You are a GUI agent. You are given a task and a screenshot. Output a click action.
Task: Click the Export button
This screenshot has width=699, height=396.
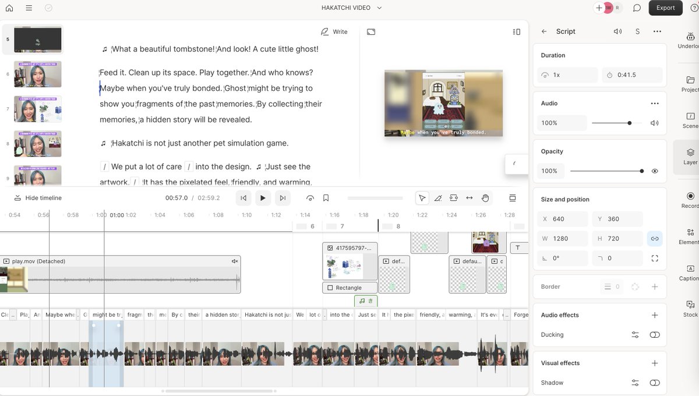[666, 8]
